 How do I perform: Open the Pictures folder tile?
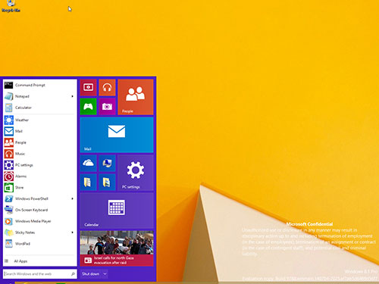pyautogui.click(x=107, y=182)
